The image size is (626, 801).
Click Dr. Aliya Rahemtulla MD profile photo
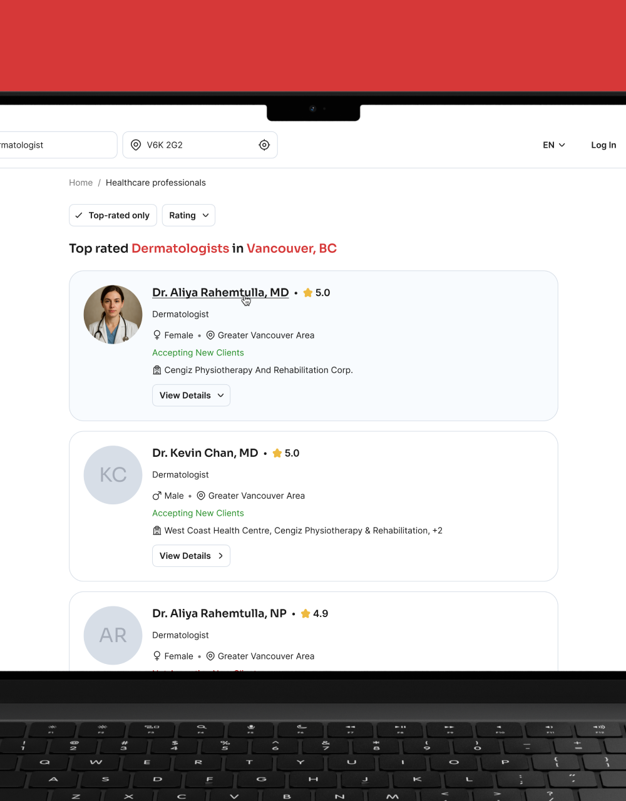tap(113, 315)
